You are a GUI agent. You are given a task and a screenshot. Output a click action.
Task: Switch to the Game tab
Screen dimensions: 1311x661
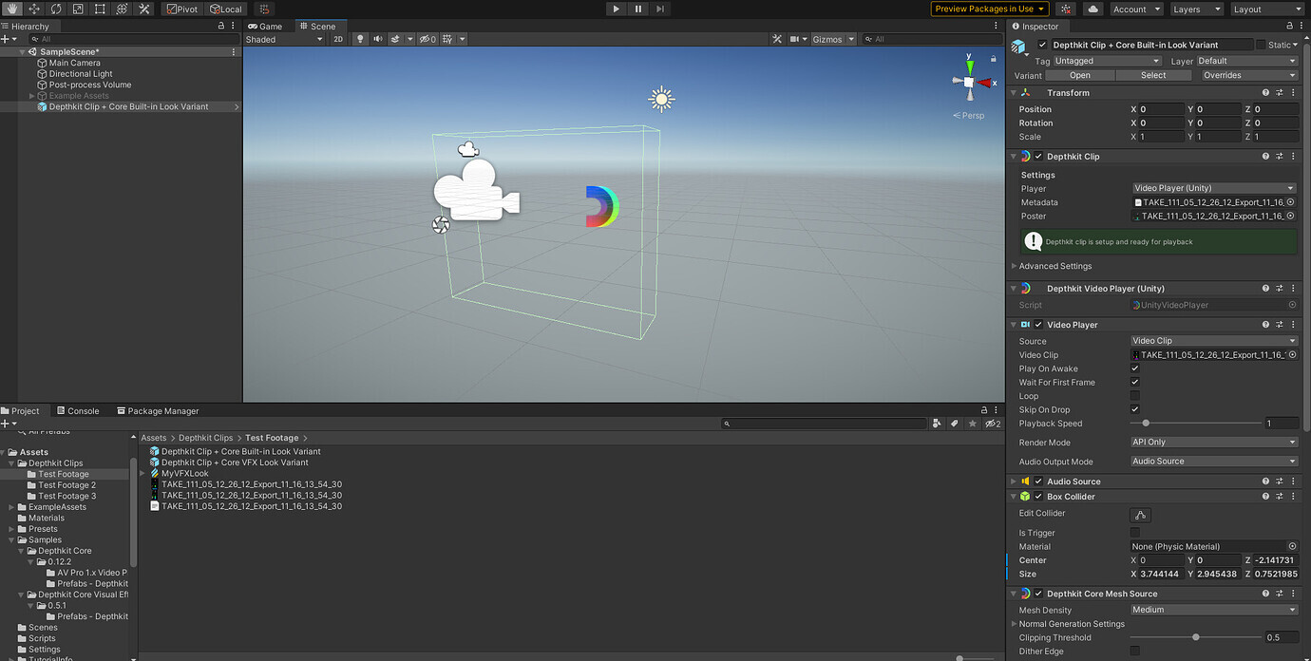265,27
